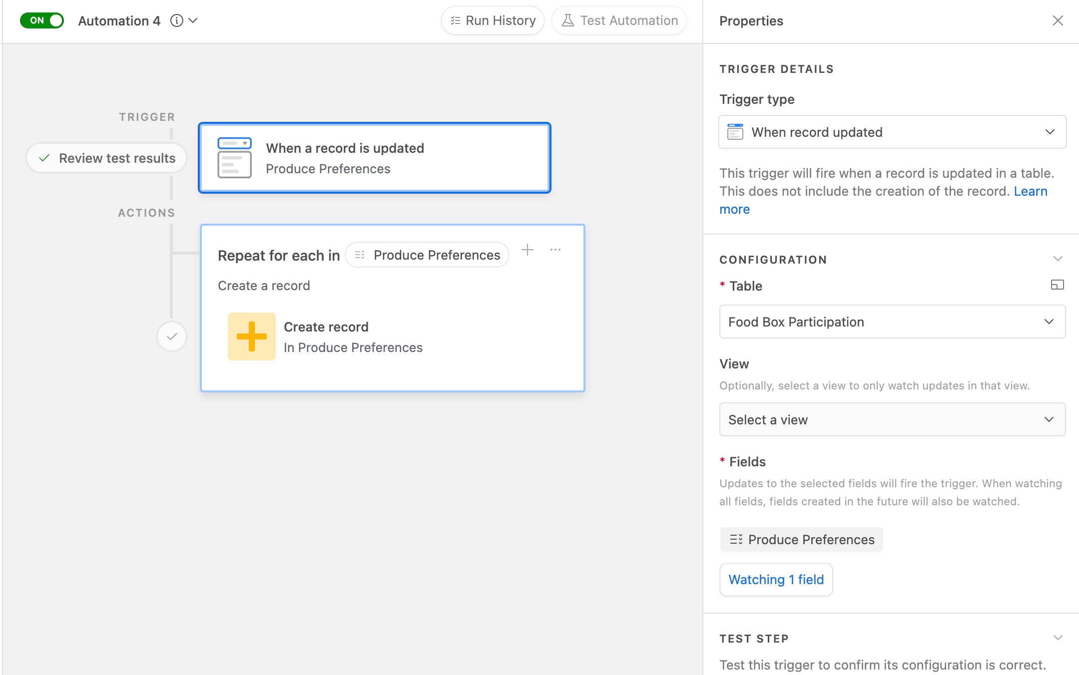Select the When a record is updated trigger
The width and height of the screenshot is (1079, 675).
375,158
